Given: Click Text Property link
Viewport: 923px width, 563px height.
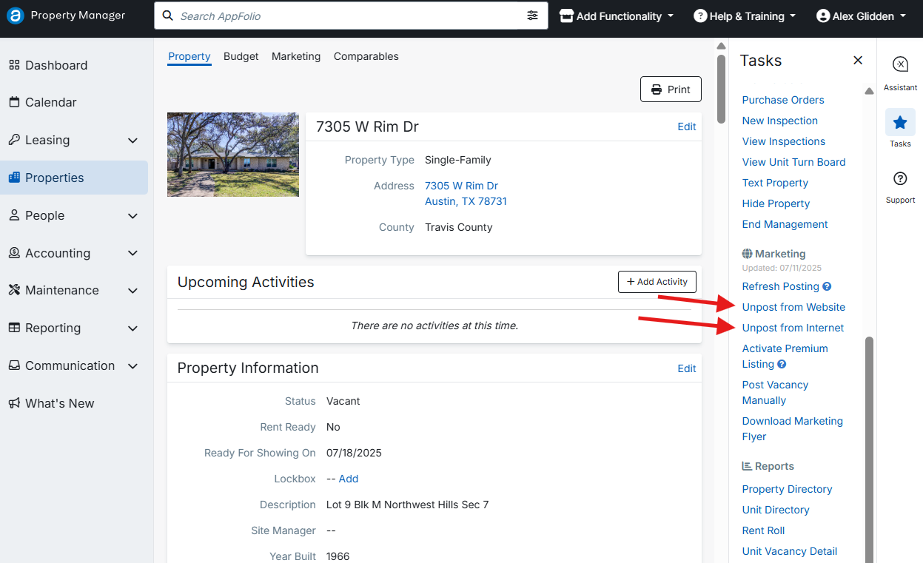Looking at the screenshot, I should (x=776, y=183).
